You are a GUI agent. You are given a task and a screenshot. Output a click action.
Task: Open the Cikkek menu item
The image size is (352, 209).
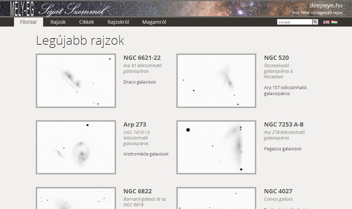[87, 22]
